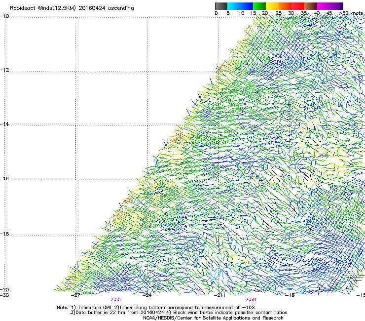The height and width of the screenshot is (321, 365).
Task: Click the yellow 20-25 knots legend swatch
Action: click(272, 6)
